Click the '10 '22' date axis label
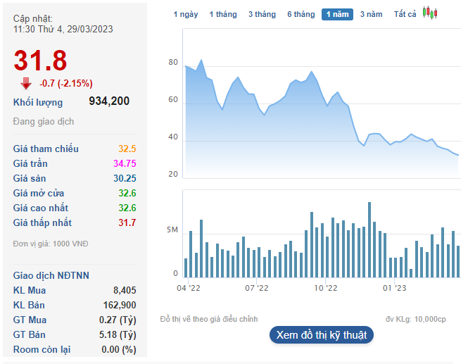Image resolution: width=468 pixels, height=364 pixels. (326, 287)
